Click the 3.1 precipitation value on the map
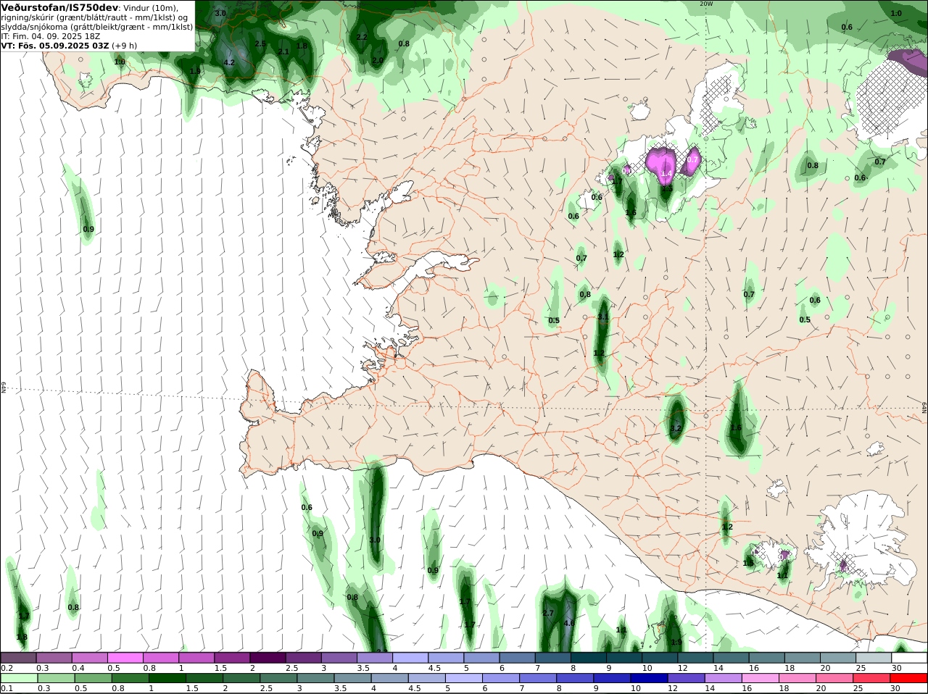928x694 pixels. (x=603, y=317)
